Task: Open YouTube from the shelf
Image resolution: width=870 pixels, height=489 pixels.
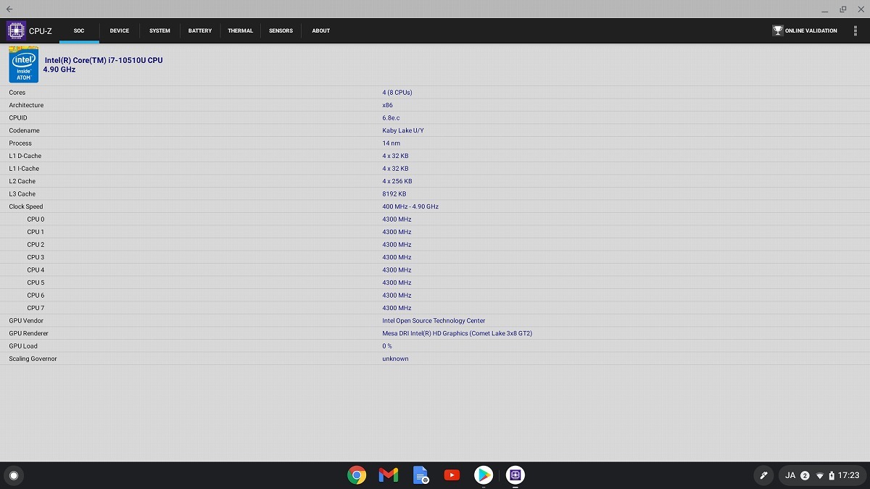Action: [452, 475]
